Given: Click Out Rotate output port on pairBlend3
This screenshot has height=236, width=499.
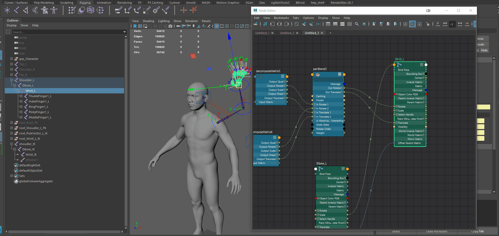Looking at the screenshot, I should pos(344,88).
